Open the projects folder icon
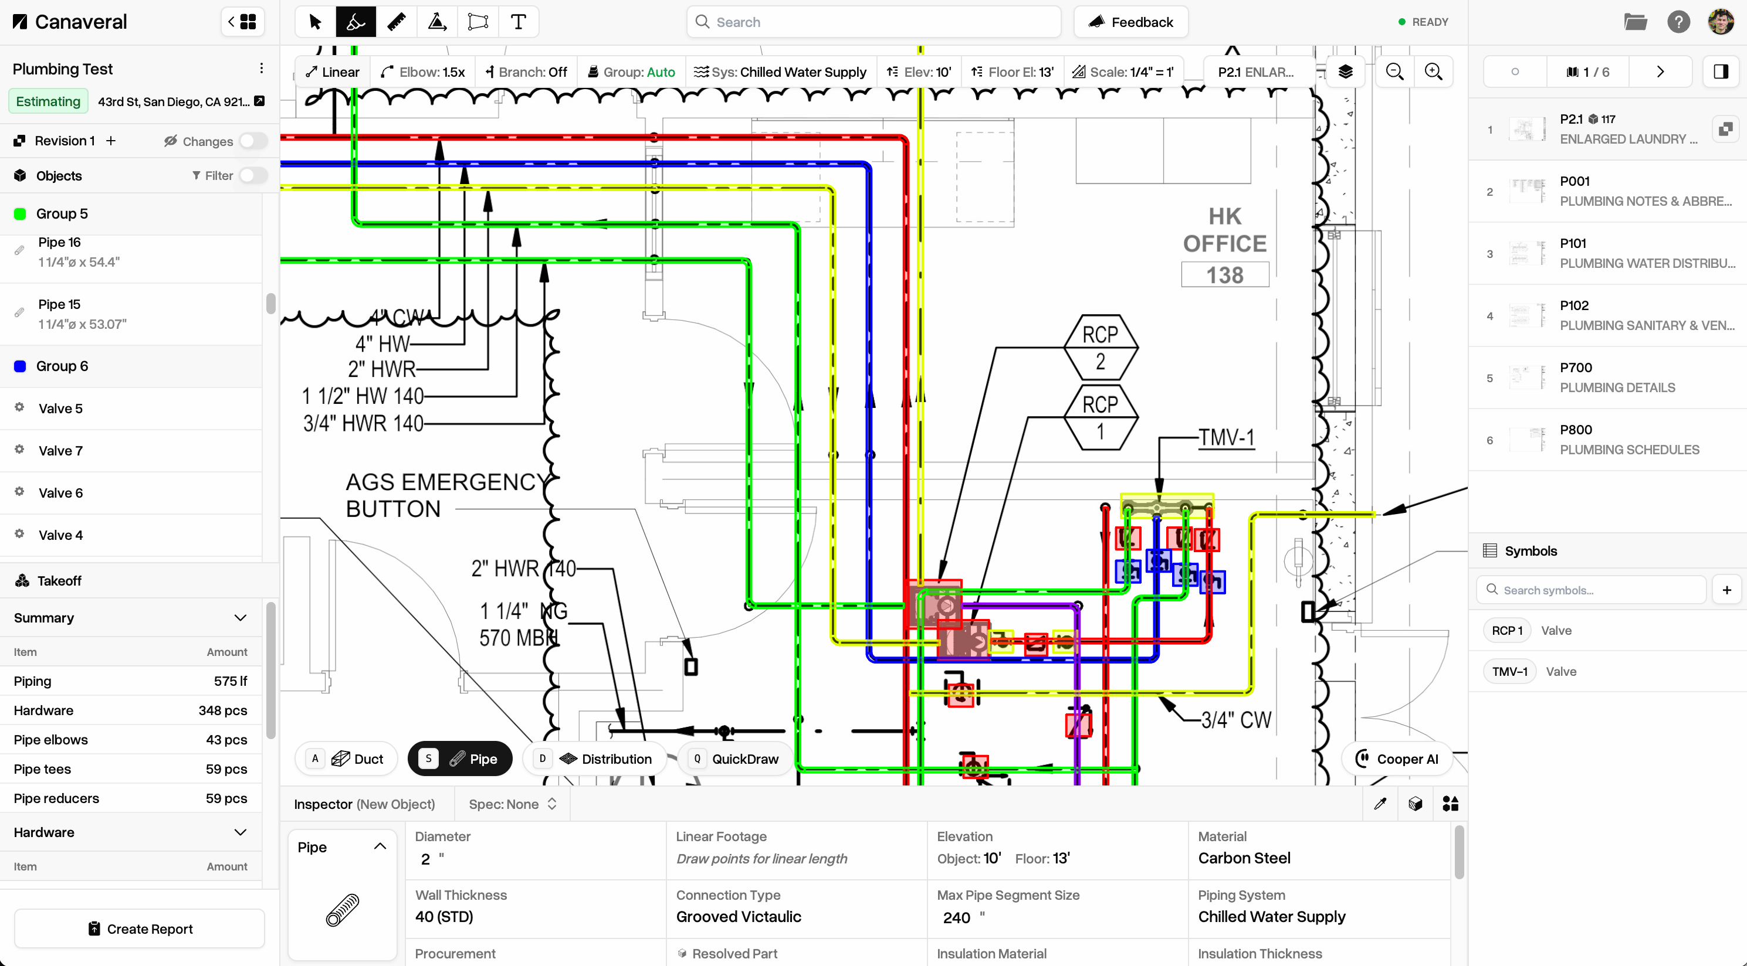Viewport: 1747px width, 966px height. click(x=1635, y=22)
